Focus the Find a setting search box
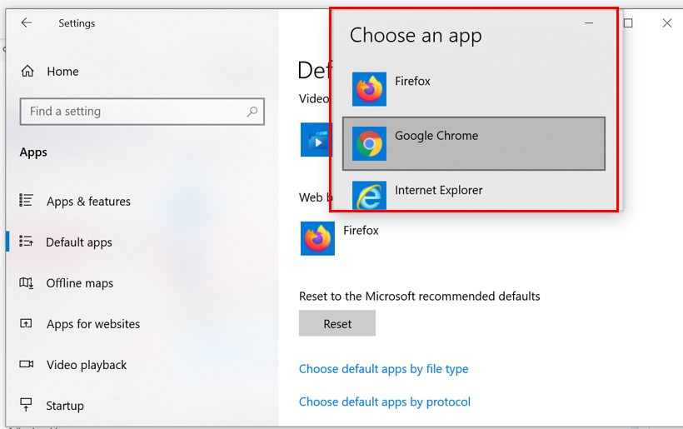The height and width of the screenshot is (429, 683). click(142, 112)
